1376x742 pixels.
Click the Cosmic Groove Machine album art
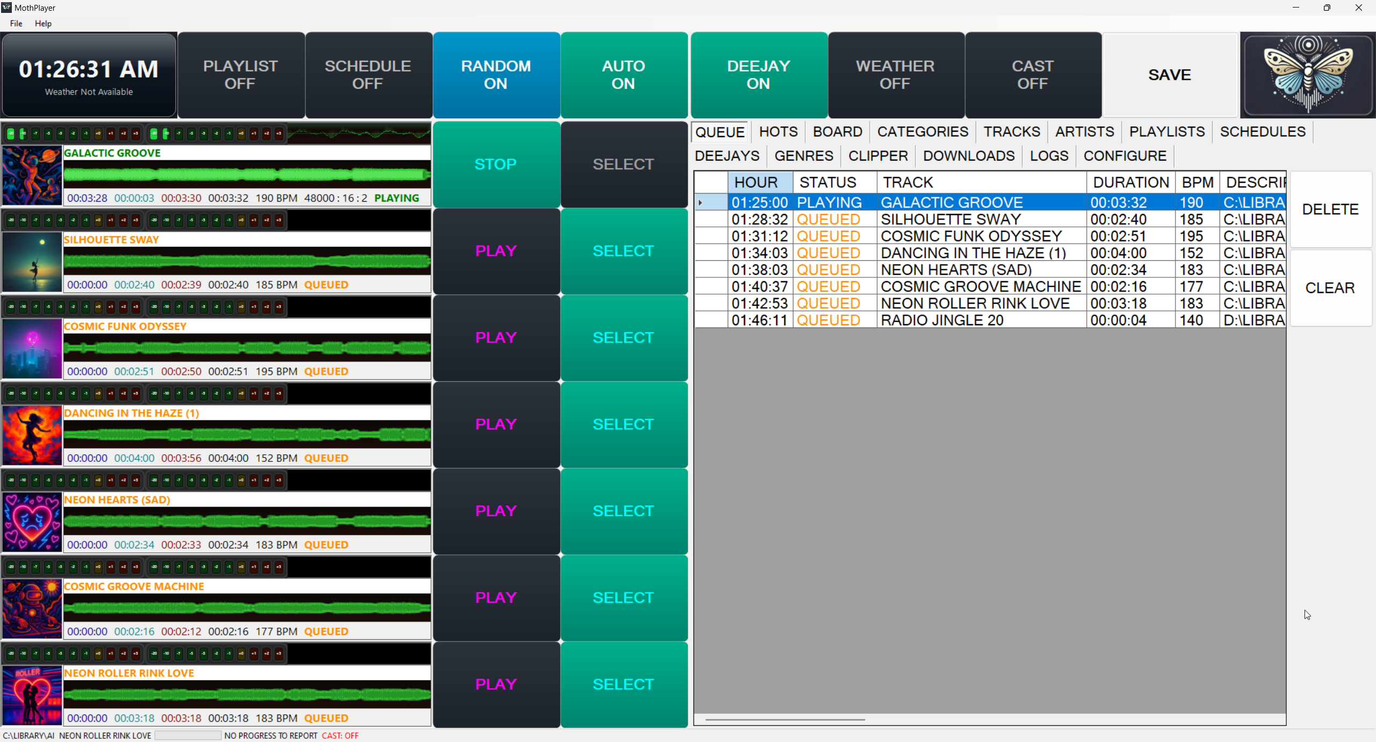pos(32,609)
